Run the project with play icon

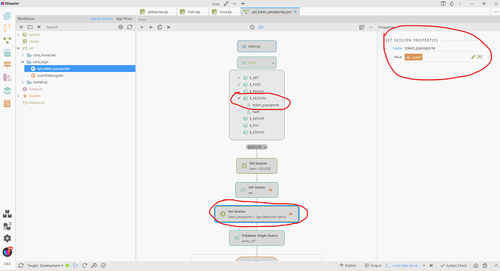tap(75, 265)
